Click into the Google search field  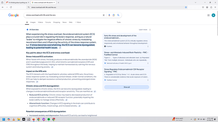coord(64,15)
